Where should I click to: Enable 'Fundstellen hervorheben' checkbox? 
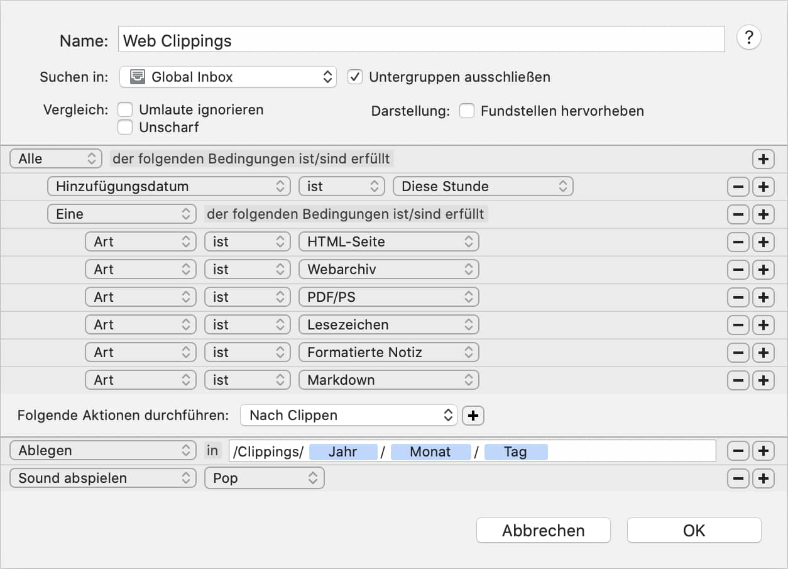466,111
